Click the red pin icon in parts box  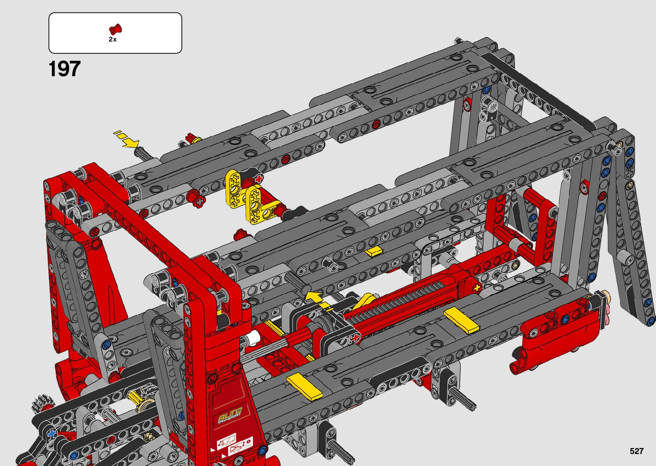pos(115,29)
